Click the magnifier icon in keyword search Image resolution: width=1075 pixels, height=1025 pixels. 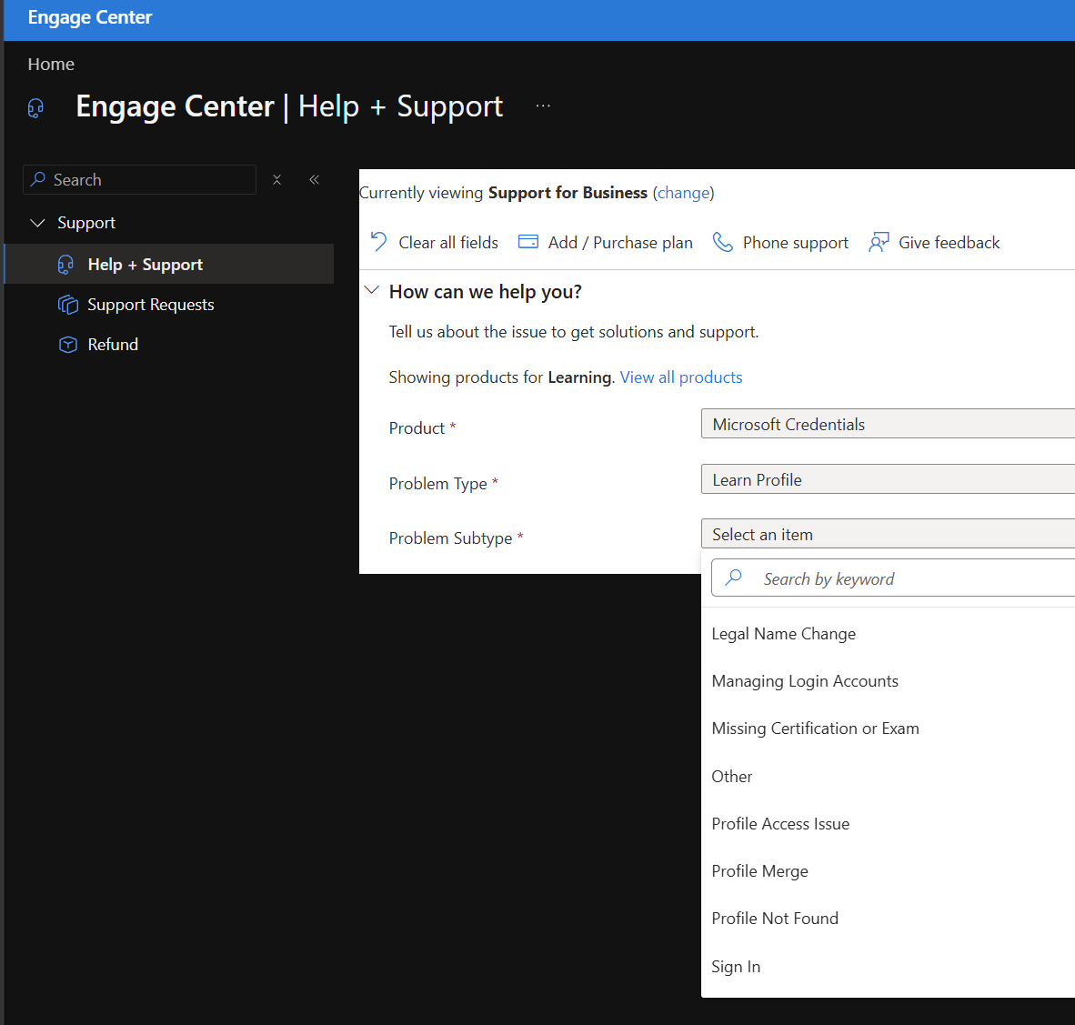coord(734,578)
